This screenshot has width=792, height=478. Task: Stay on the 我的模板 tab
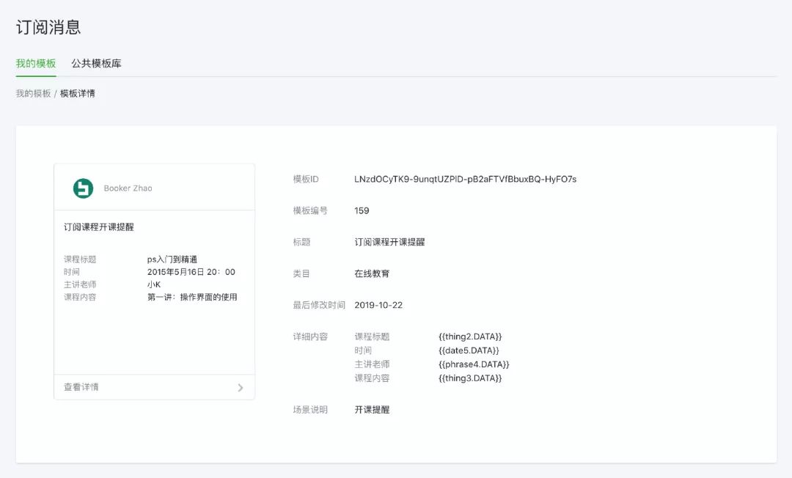click(34, 64)
